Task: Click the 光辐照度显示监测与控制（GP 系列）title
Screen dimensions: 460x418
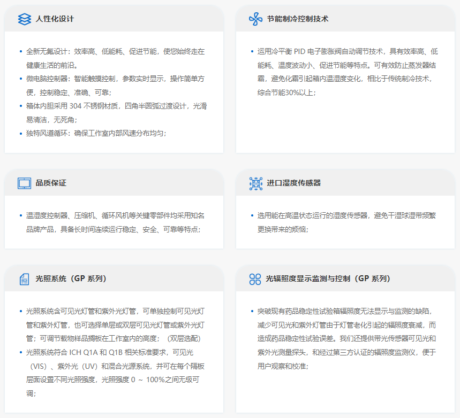Action: click(x=329, y=278)
